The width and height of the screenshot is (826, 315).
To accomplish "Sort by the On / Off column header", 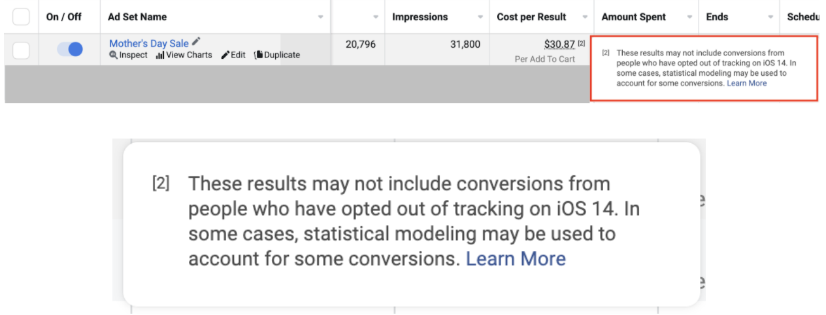I will (64, 17).
